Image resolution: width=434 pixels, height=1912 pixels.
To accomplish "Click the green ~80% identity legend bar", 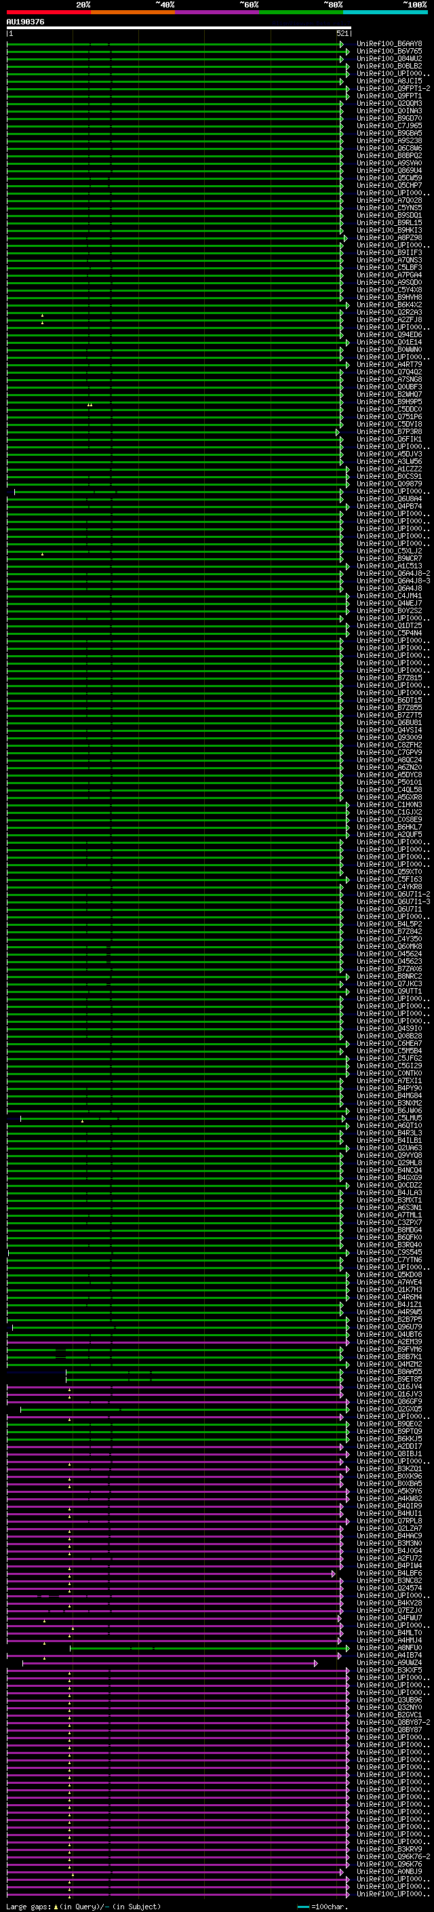I will pos(301,12).
